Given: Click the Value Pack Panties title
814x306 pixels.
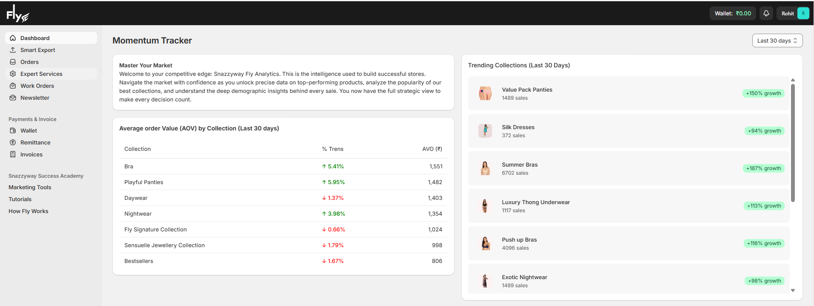Looking at the screenshot, I should [527, 89].
